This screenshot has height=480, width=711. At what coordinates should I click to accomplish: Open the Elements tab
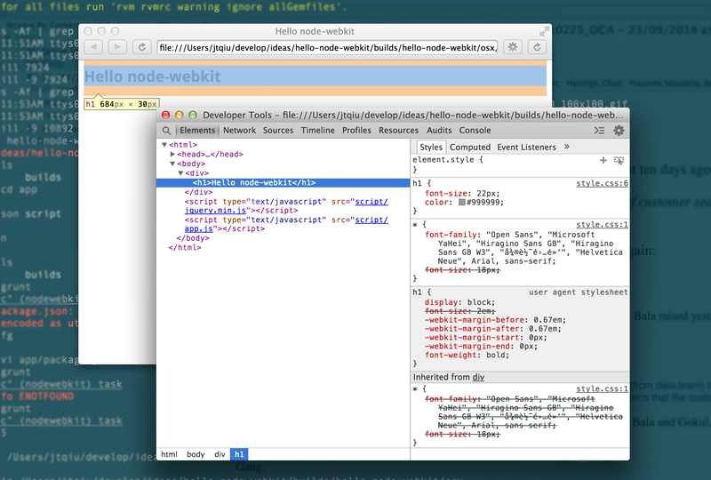(197, 130)
